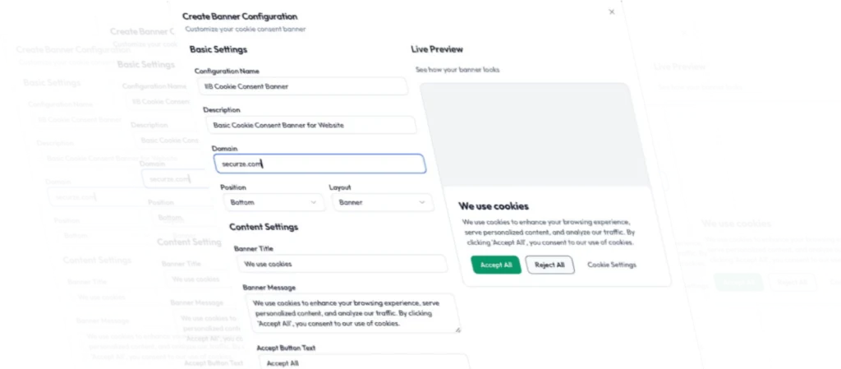Select the Banner Title field in front dialog
This screenshot has height=369, width=841.
tap(342, 264)
